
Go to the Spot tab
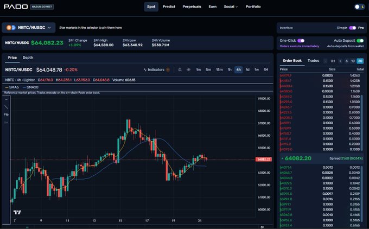pos(151,7)
